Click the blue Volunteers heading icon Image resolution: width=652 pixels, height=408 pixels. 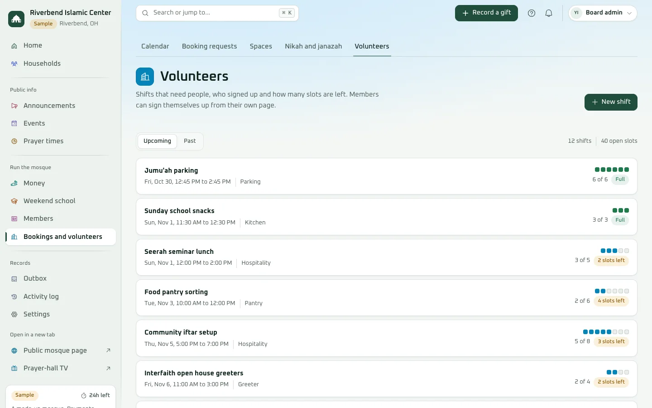(x=145, y=77)
